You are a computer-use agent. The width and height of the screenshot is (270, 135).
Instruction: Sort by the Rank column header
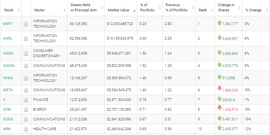pos(203,10)
